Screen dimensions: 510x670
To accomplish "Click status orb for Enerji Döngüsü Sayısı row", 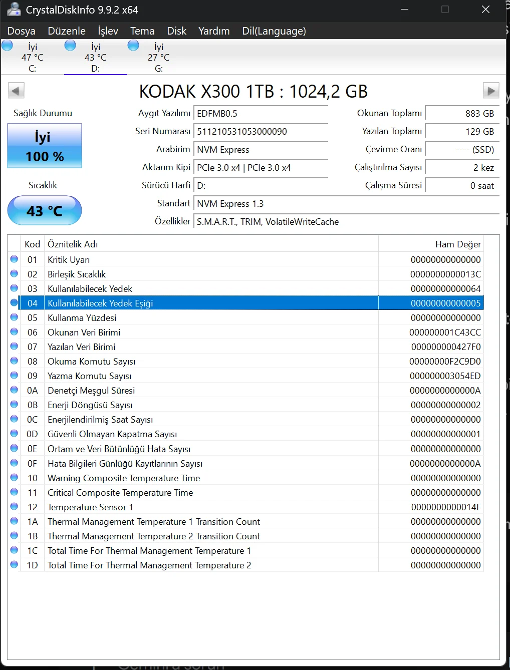I will pyautogui.click(x=14, y=404).
